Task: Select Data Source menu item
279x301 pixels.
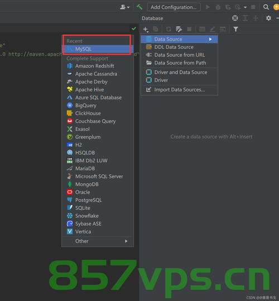Action: tap(179, 39)
